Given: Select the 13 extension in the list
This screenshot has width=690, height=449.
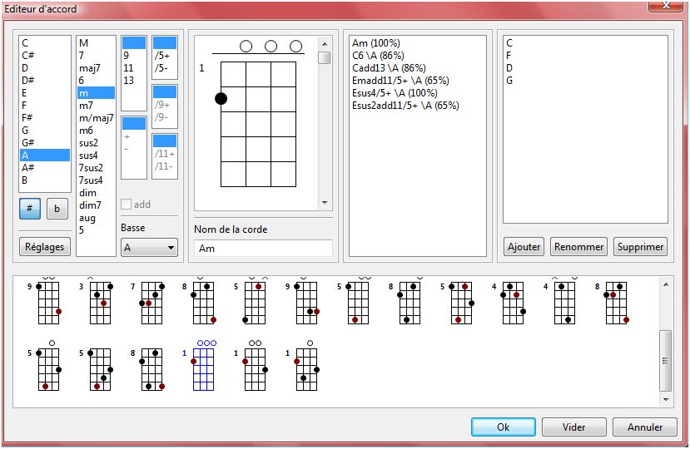Looking at the screenshot, I should pyautogui.click(x=129, y=81).
